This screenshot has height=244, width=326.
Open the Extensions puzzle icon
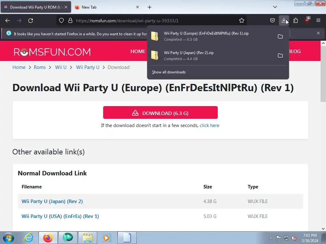click(x=295, y=21)
